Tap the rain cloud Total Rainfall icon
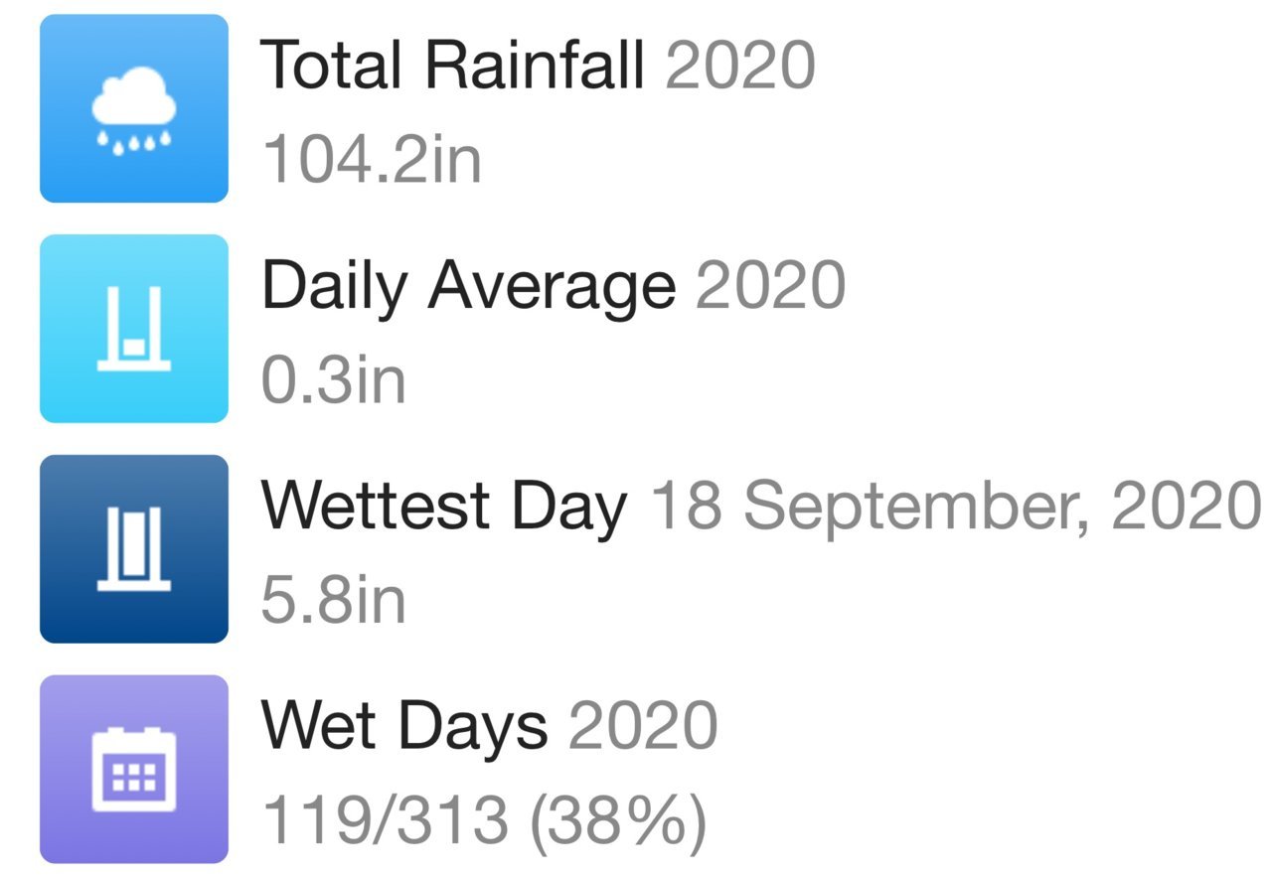Viewport: 1271px width, 877px height. (134, 108)
